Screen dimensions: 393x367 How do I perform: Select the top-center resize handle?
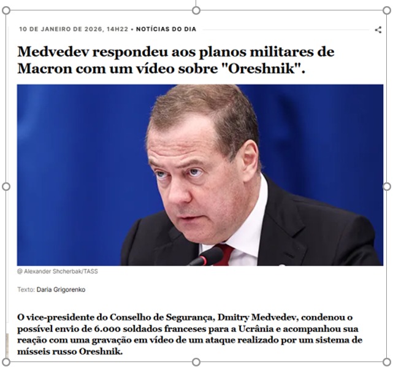click(x=196, y=10)
